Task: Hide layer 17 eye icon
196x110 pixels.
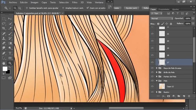Action: pyautogui.click(x=152, y=62)
